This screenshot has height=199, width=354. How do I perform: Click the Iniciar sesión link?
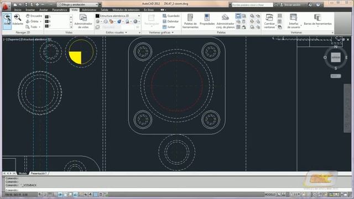tap(292, 5)
